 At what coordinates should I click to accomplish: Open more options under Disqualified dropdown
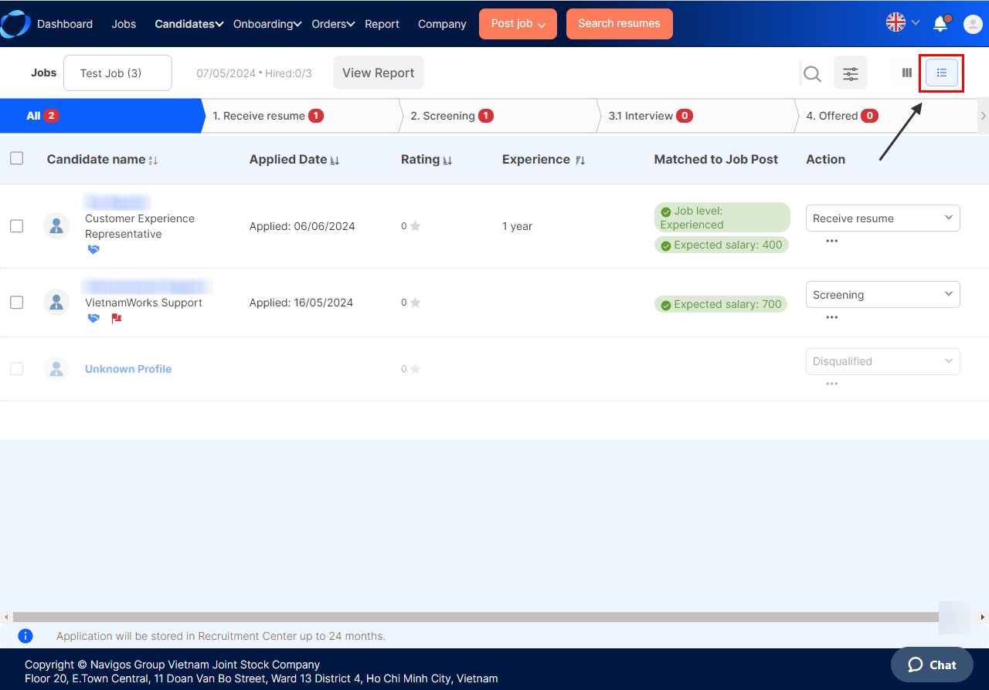(x=831, y=384)
